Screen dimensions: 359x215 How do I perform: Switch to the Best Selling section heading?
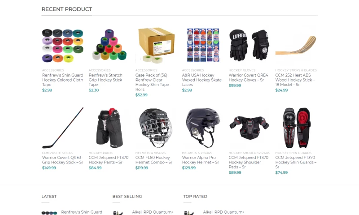(x=127, y=197)
